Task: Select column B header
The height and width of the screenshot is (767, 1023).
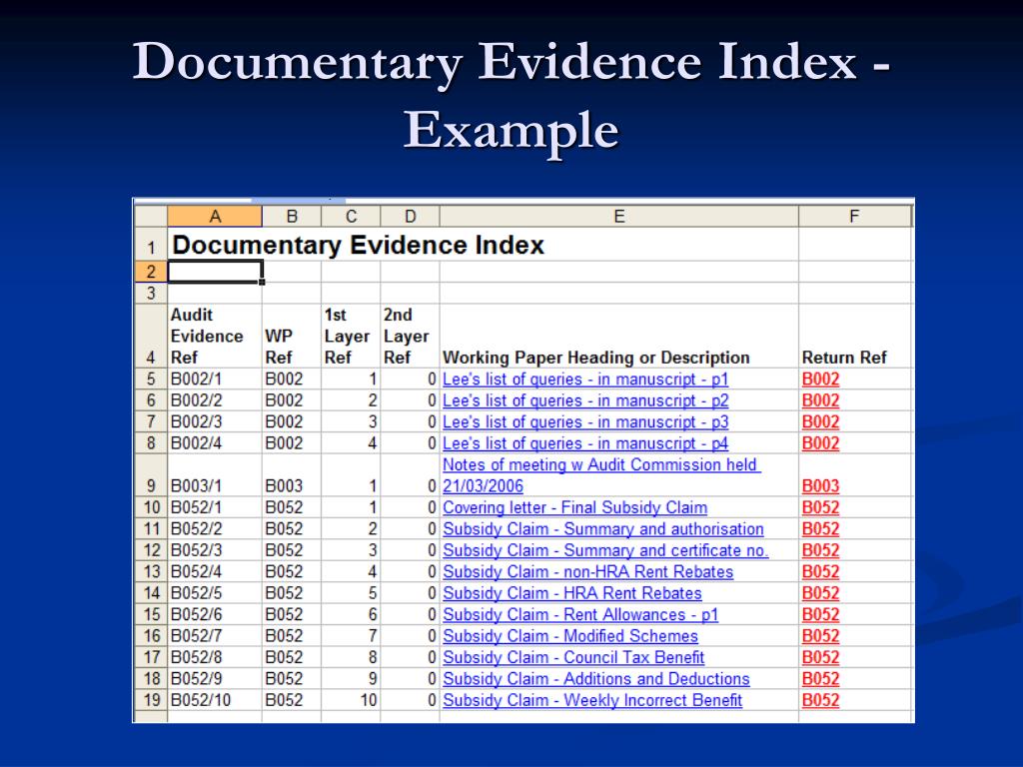Action: coord(292,217)
